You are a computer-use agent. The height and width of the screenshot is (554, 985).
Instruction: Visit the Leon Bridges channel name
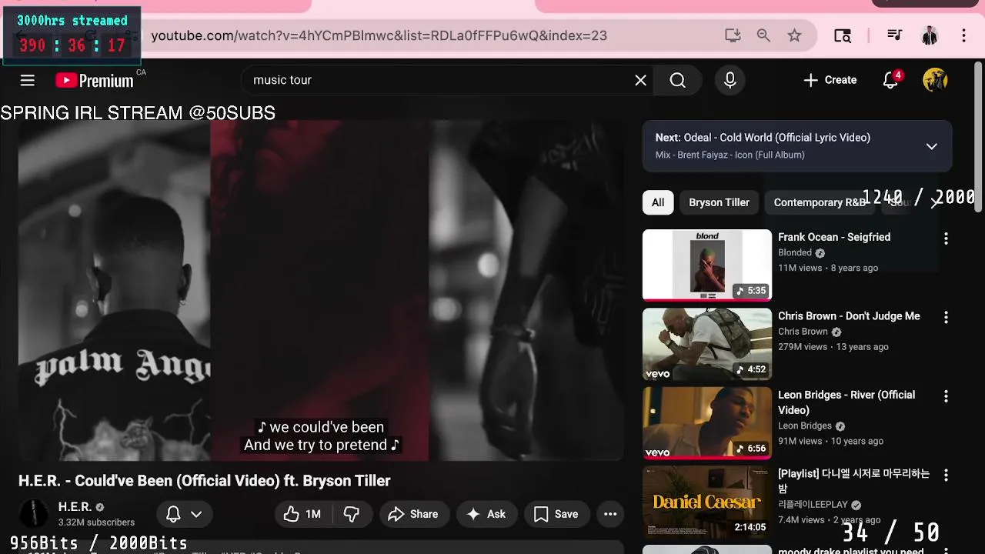pyautogui.click(x=805, y=426)
